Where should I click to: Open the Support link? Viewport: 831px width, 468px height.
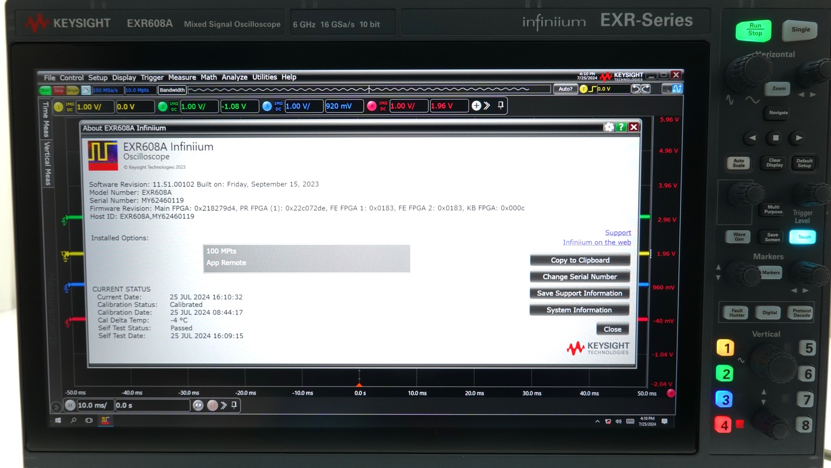(x=618, y=233)
